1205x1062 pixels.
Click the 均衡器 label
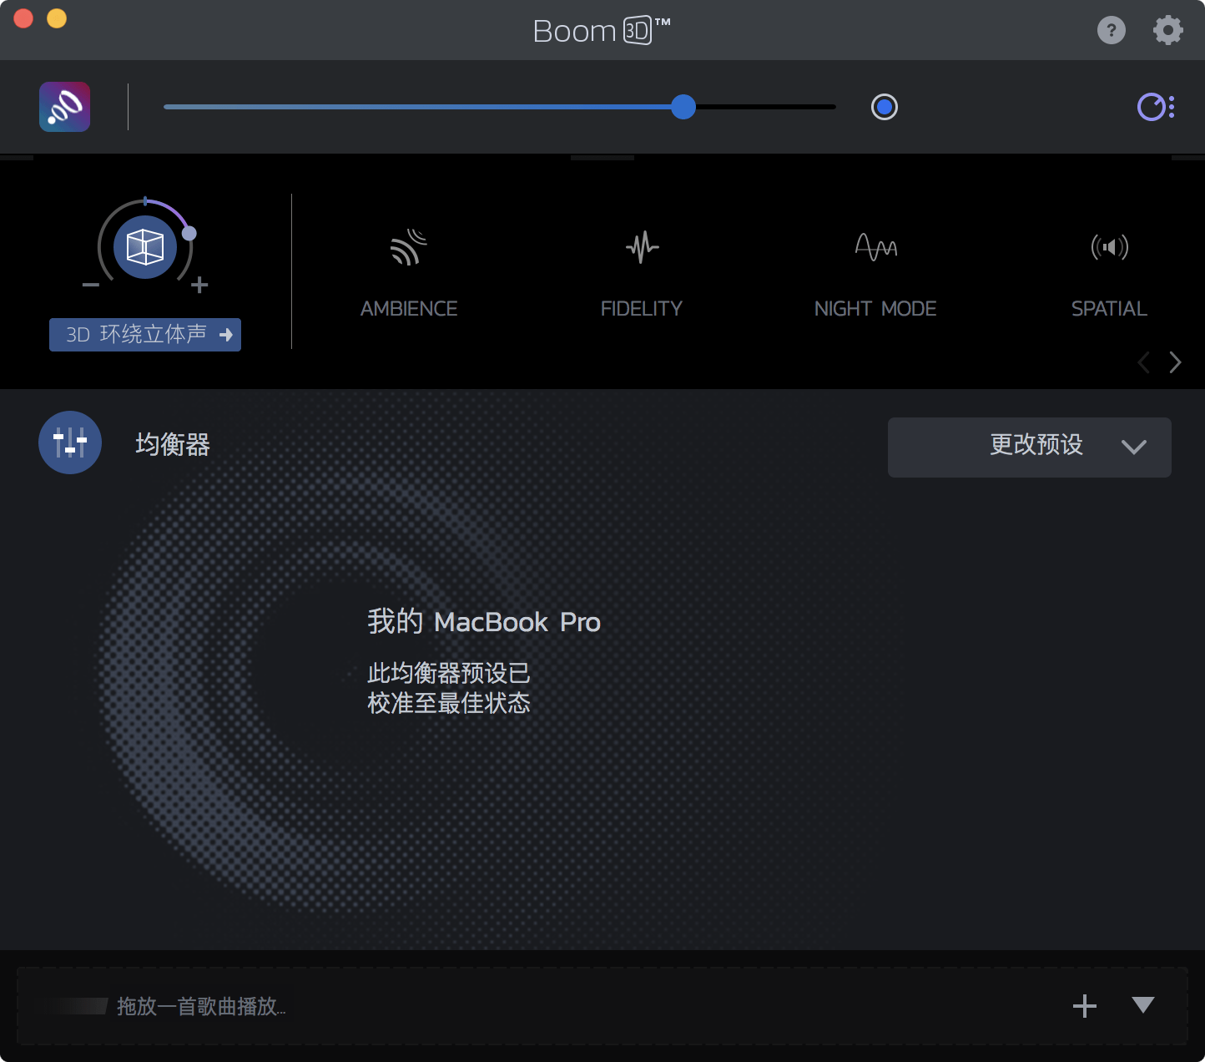173,444
